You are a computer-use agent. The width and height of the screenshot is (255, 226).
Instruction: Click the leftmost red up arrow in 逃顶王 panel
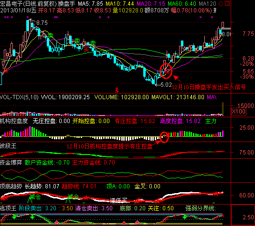(x=56, y=222)
